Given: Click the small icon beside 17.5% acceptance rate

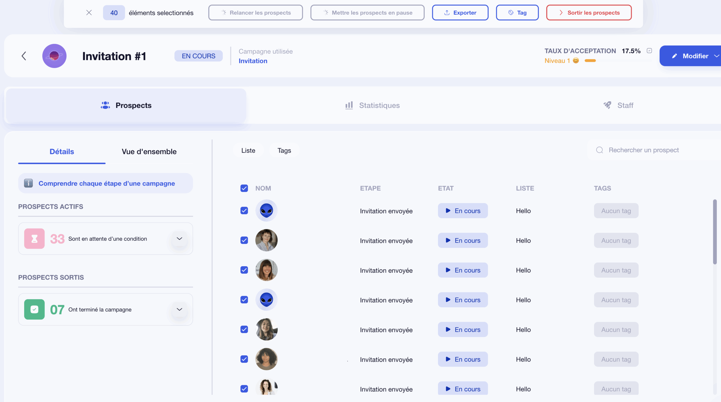Looking at the screenshot, I should coord(649,51).
